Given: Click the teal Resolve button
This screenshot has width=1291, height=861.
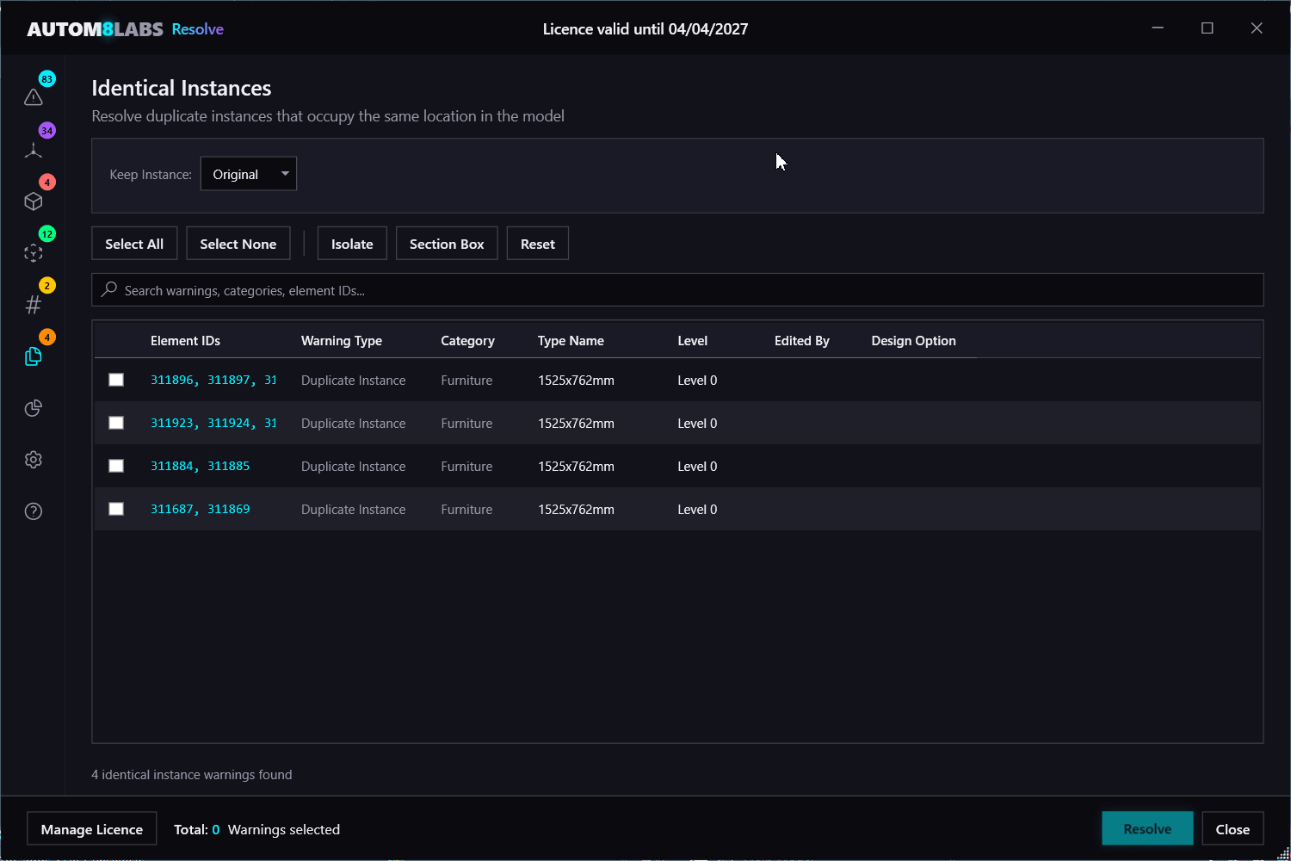Looking at the screenshot, I should point(1147,829).
